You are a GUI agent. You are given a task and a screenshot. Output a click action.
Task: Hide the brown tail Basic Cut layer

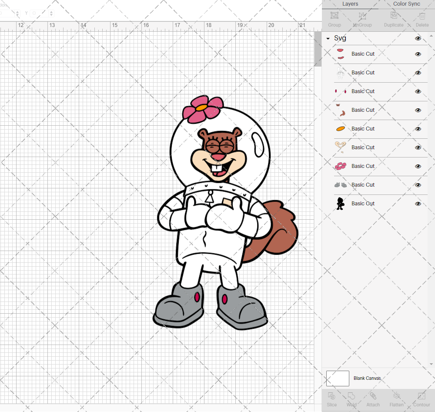pos(418,110)
